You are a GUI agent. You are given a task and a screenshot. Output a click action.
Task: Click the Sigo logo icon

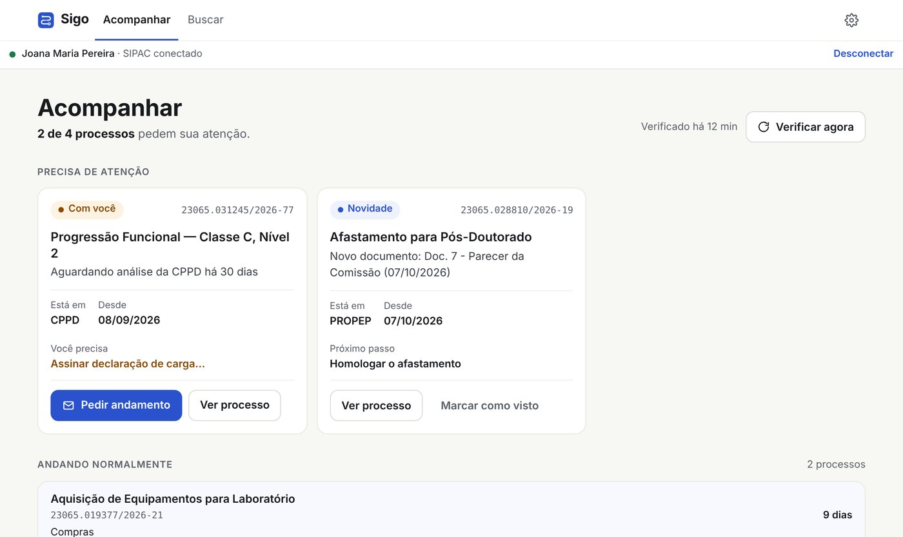tap(46, 20)
